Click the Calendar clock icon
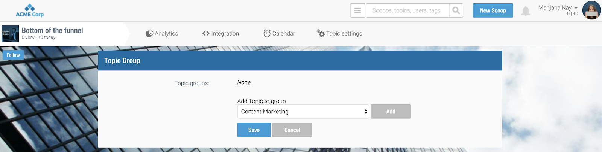602x152 pixels. click(267, 33)
